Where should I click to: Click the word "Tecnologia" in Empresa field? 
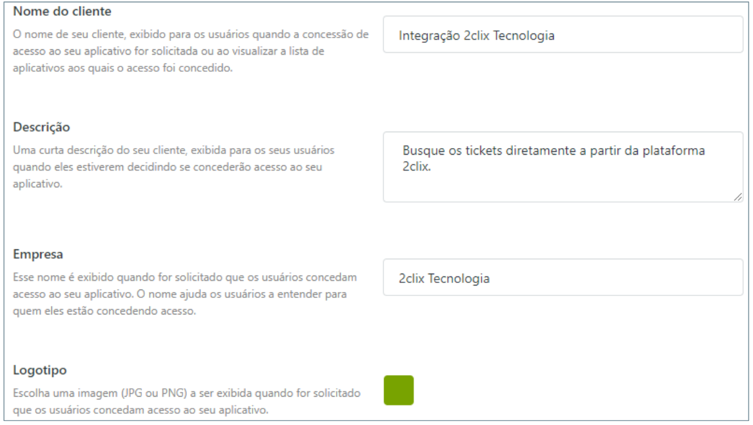458,278
